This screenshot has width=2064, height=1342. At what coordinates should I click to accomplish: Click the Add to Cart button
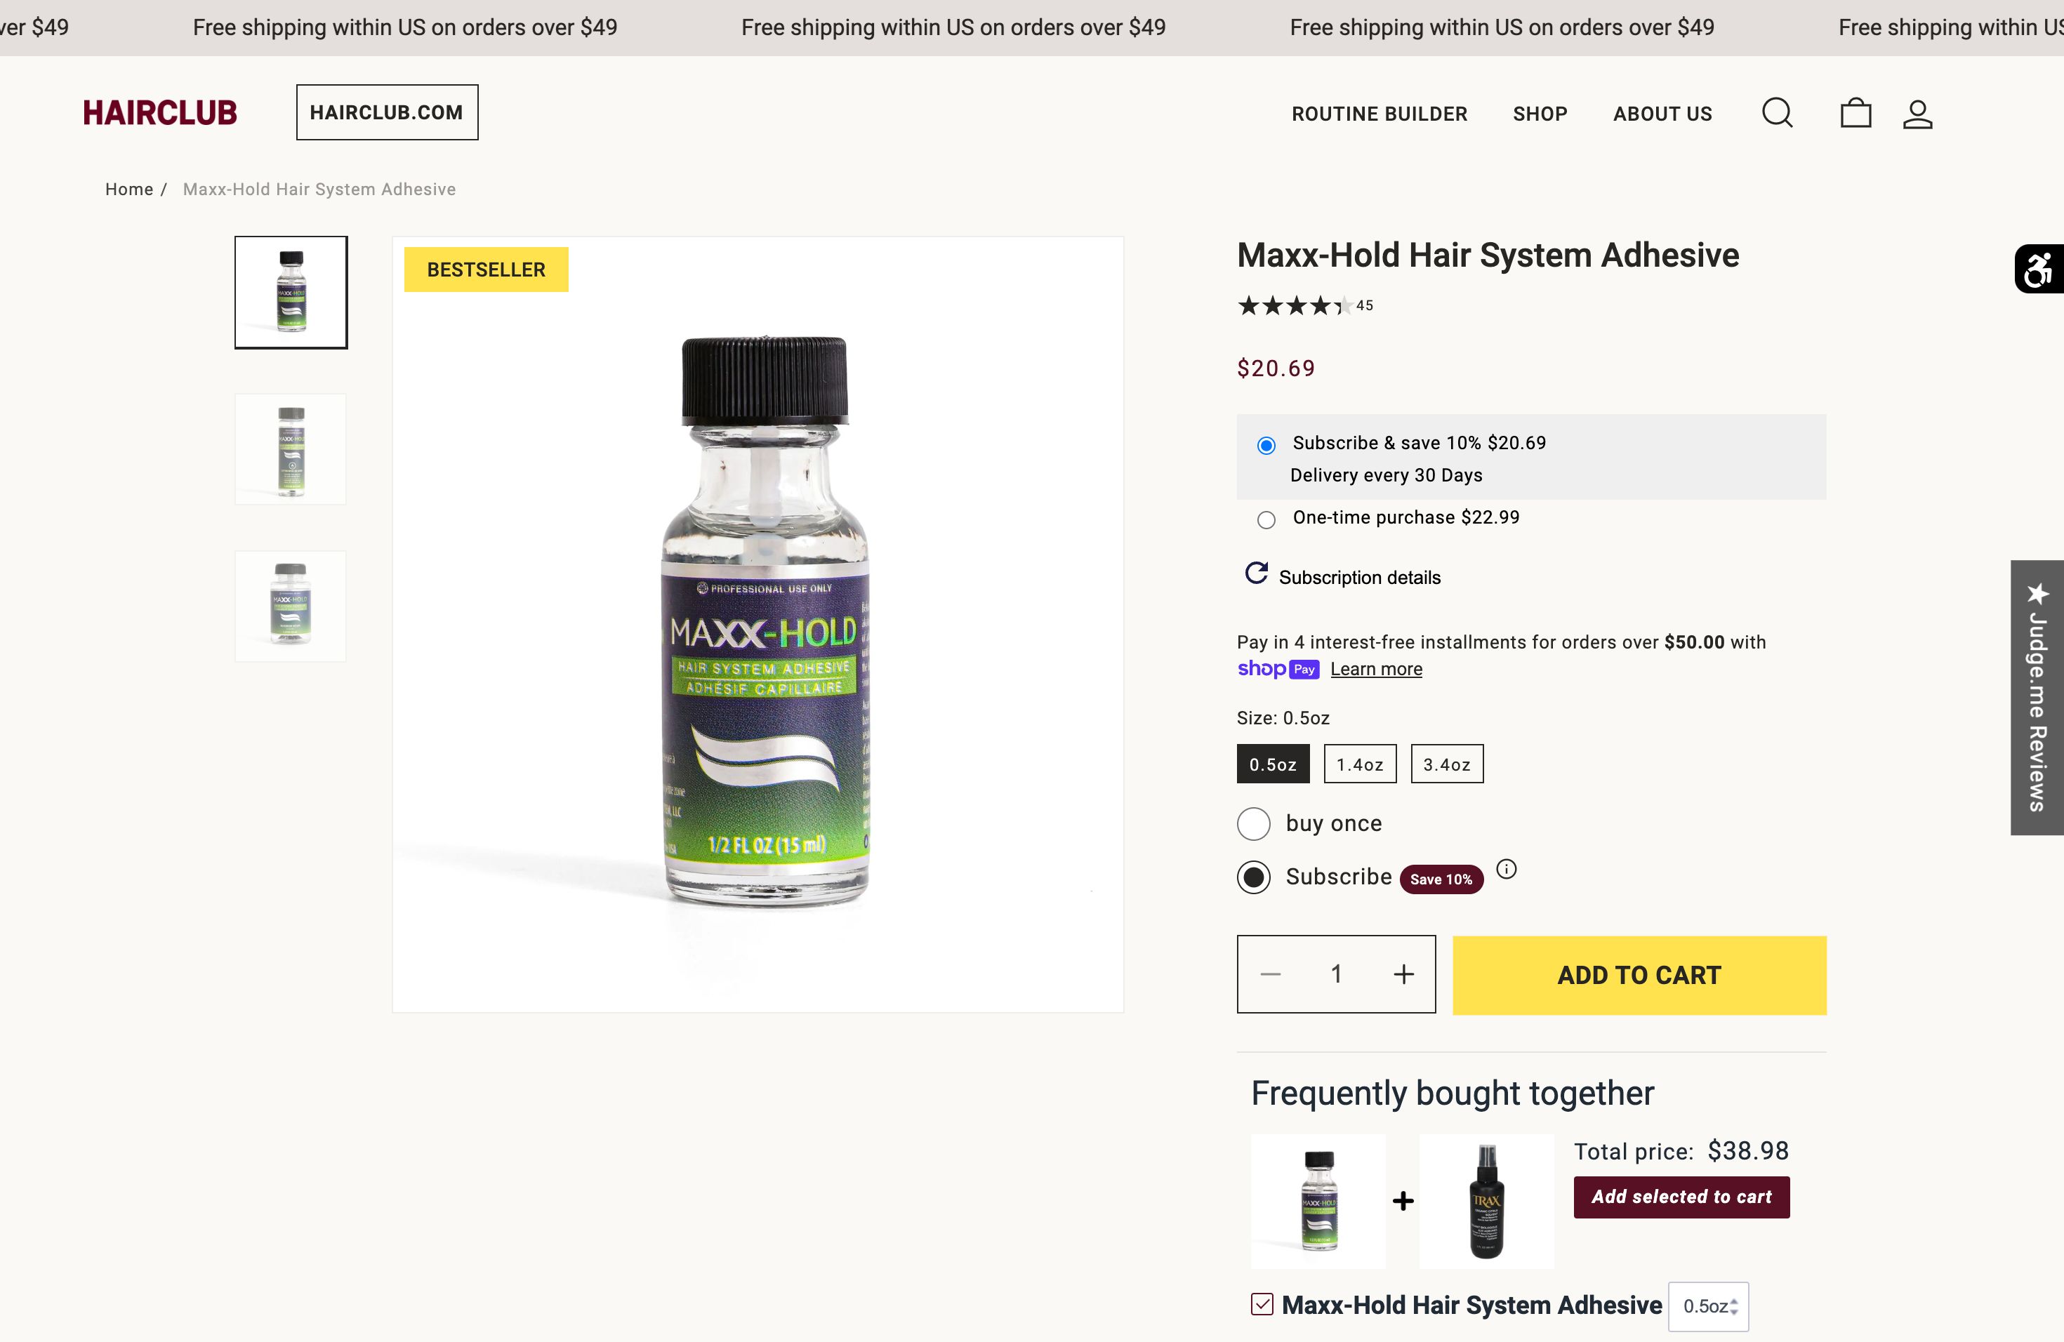1638,974
